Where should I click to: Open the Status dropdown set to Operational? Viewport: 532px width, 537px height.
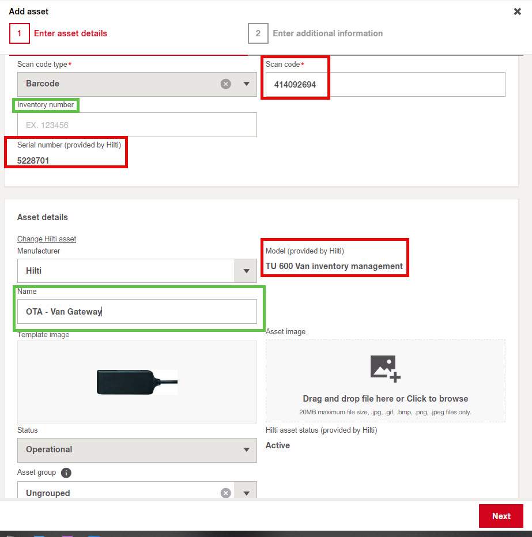pyautogui.click(x=137, y=450)
